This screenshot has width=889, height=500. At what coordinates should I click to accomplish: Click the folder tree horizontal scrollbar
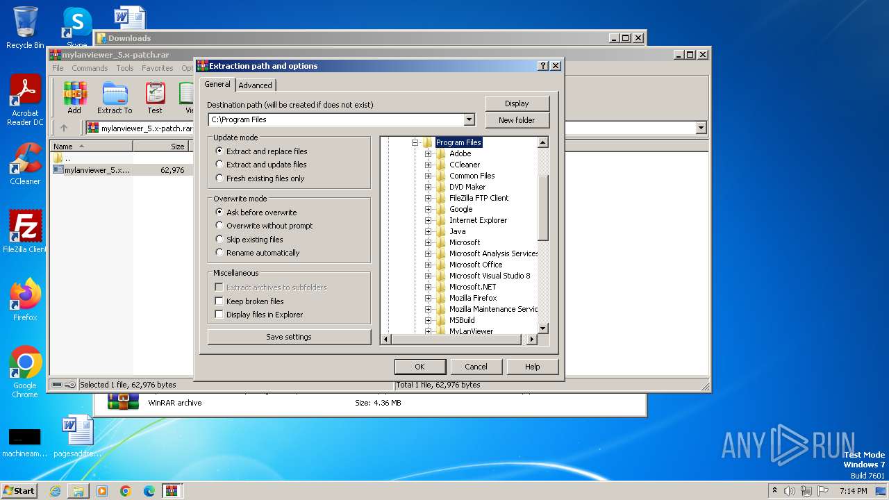pyautogui.click(x=456, y=340)
